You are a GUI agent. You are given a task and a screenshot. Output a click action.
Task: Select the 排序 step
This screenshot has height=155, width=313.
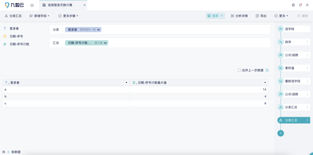pyautogui.click(x=294, y=42)
